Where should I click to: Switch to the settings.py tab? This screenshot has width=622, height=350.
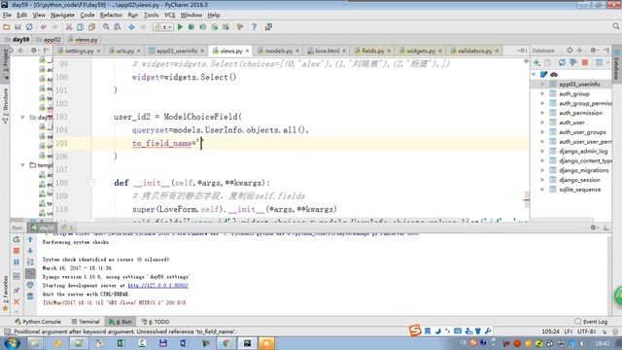pos(79,51)
